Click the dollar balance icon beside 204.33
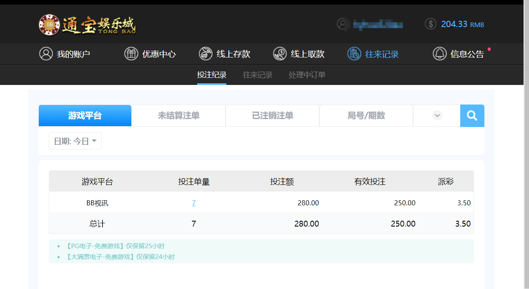 (x=430, y=24)
